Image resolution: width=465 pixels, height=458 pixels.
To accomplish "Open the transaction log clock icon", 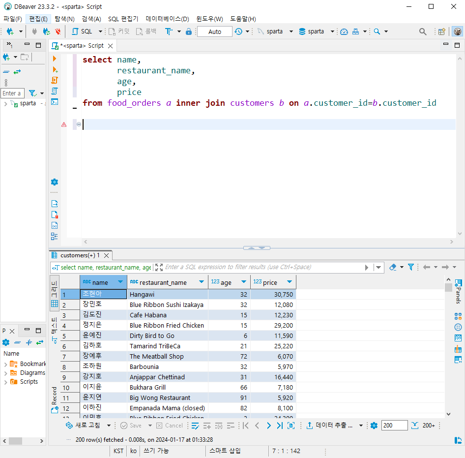I will pyautogui.click(x=238, y=31).
